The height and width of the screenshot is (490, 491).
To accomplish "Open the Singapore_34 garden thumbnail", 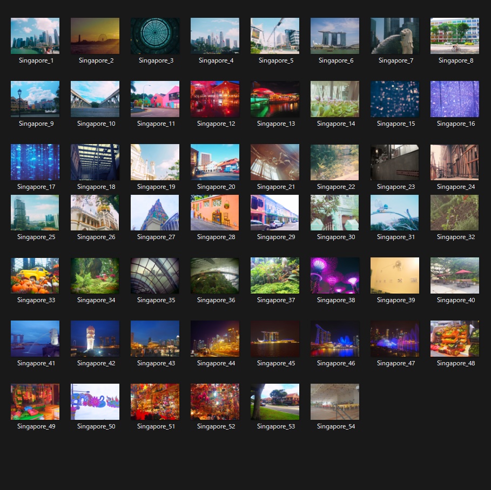I will [x=95, y=276].
